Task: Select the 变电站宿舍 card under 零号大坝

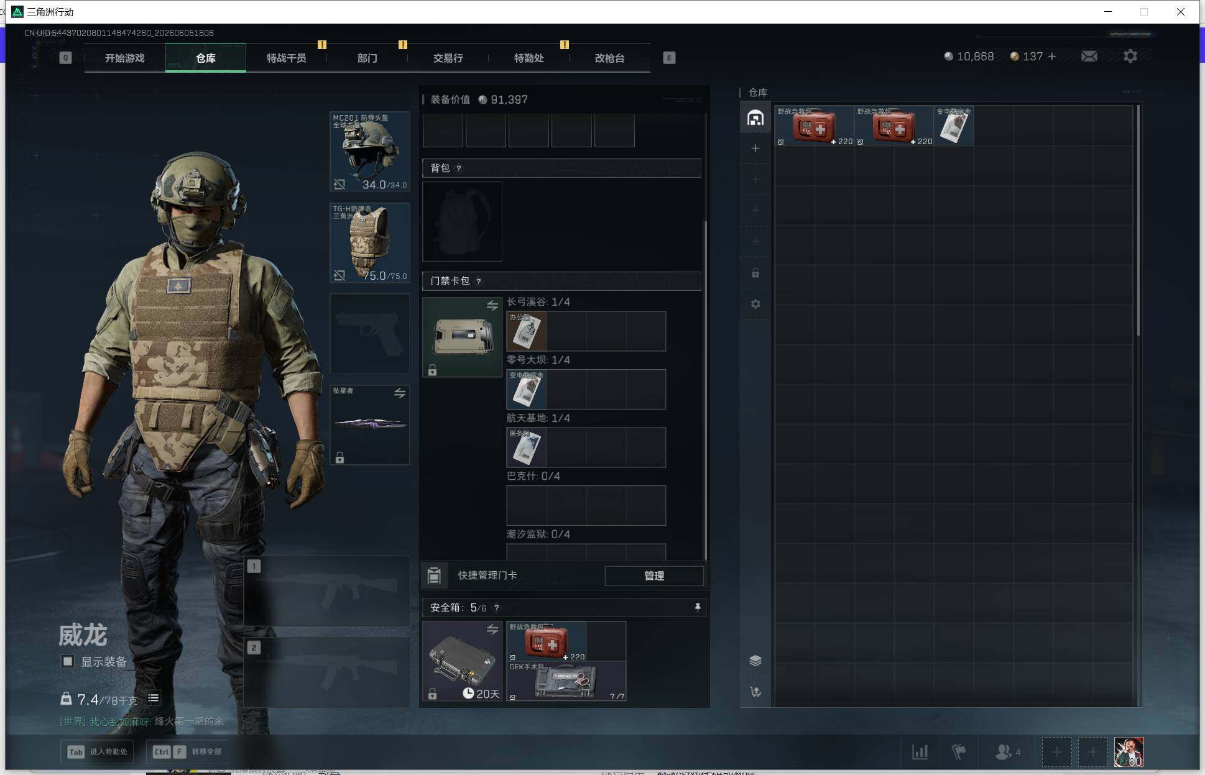Action: [x=527, y=389]
